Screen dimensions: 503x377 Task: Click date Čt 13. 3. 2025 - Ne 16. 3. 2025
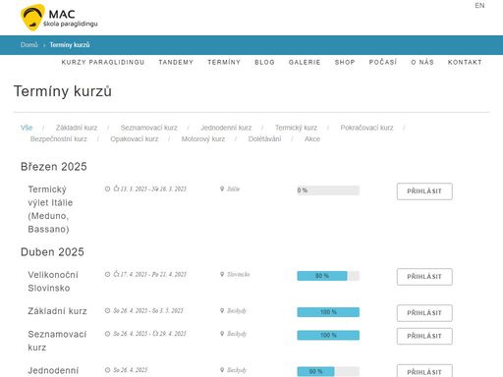point(150,188)
